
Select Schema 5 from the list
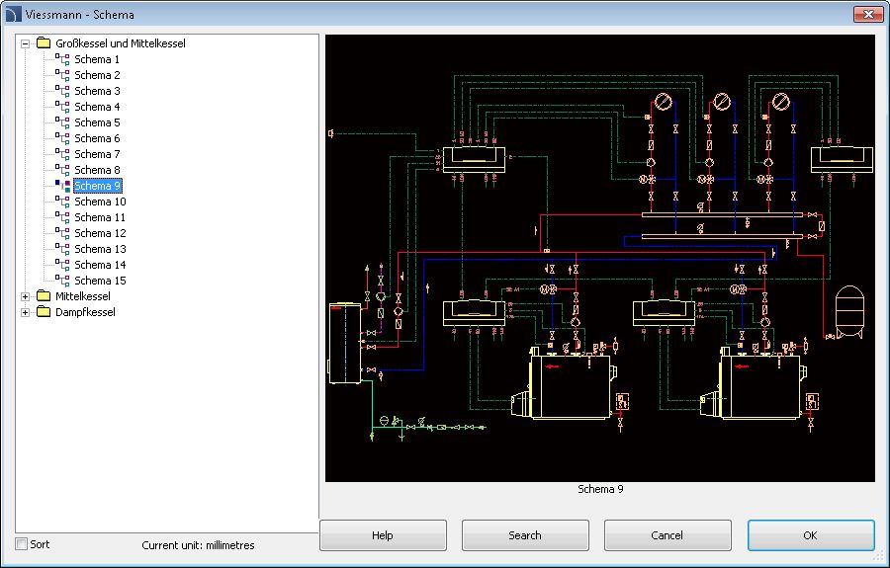click(97, 122)
